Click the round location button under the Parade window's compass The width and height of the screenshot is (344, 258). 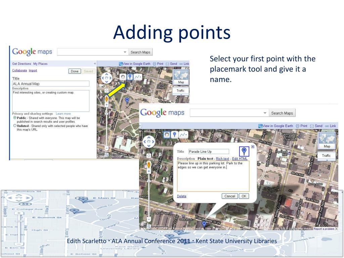[149, 156]
